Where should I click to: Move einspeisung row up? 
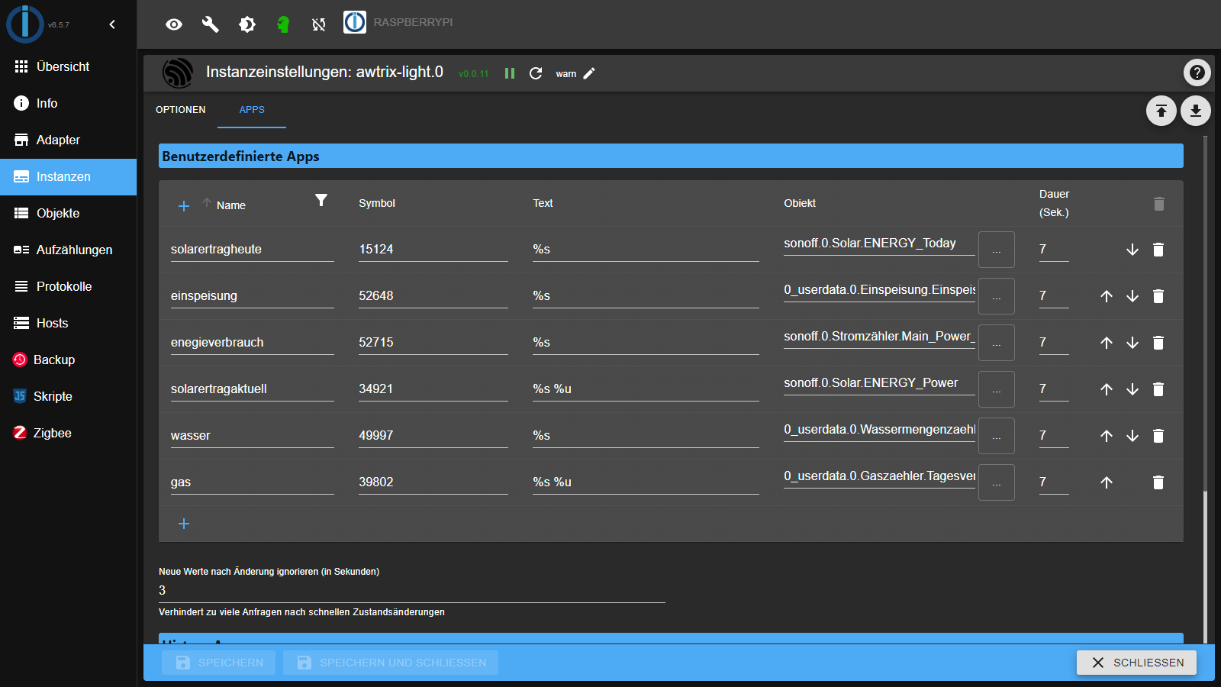click(1107, 296)
